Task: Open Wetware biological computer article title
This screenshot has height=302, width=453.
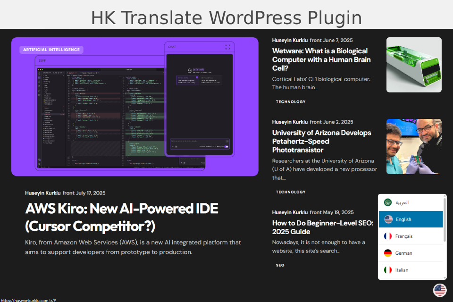Action: tap(321, 59)
